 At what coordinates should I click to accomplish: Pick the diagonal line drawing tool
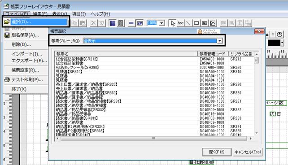coord(188,23)
